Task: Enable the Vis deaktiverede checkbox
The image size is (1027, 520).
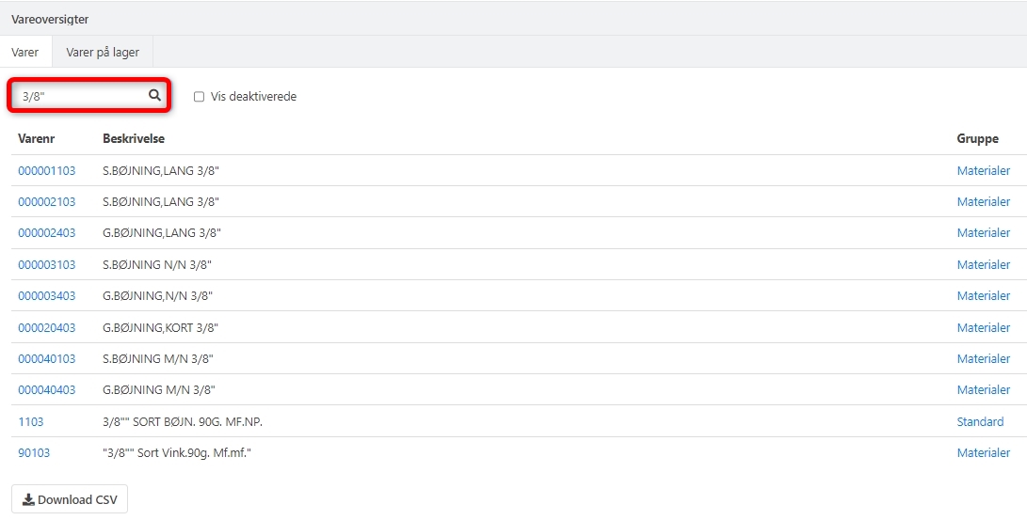Action: coord(199,97)
